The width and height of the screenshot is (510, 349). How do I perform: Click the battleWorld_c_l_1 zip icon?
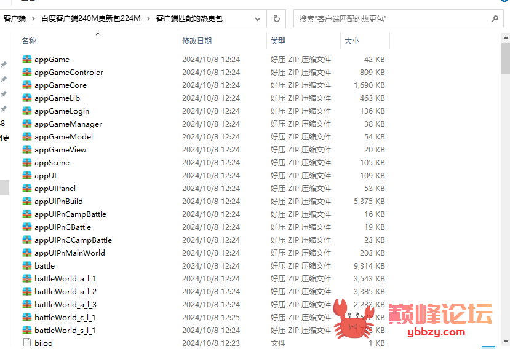pyautogui.click(x=27, y=317)
